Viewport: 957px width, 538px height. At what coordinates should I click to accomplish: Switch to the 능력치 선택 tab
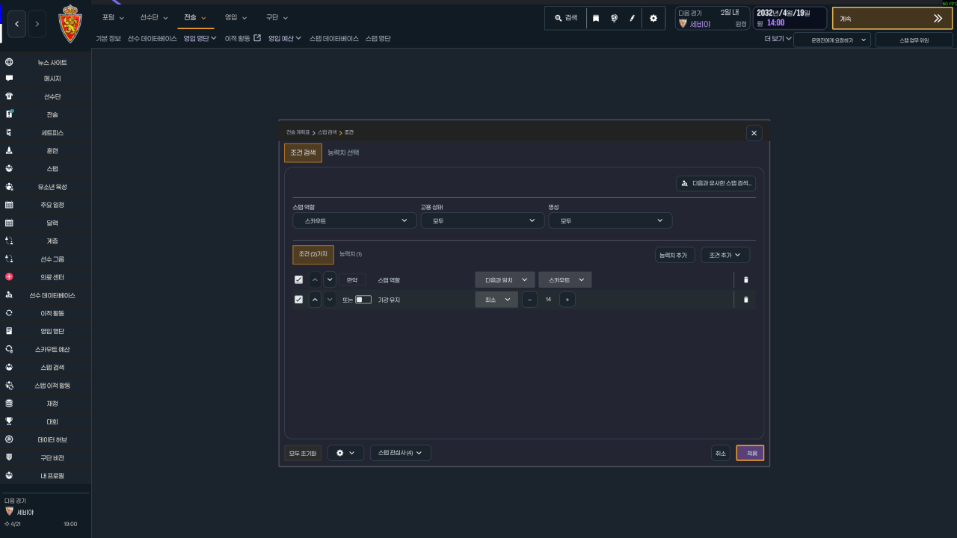[x=343, y=152]
